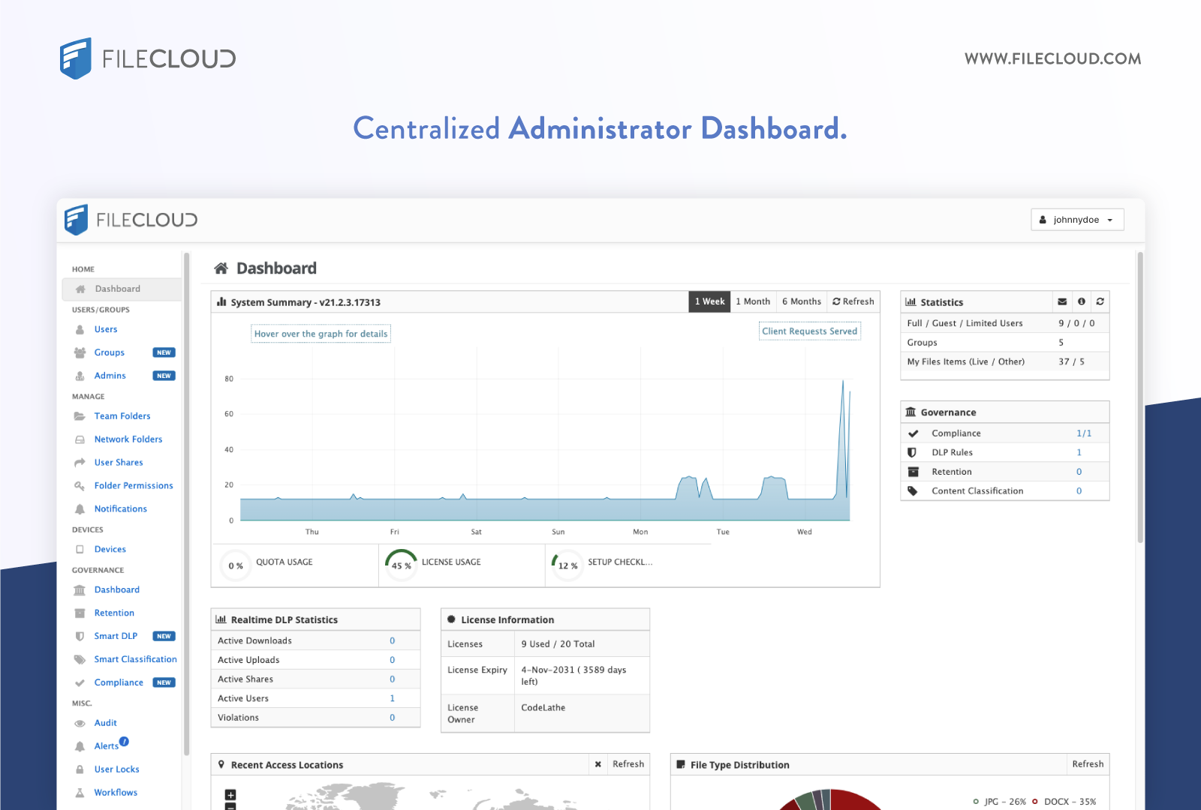Select the 1 Week time range tab
Image resolution: width=1201 pixels, height=810 pixels.
pyautogui.click(x=709, y=301)
